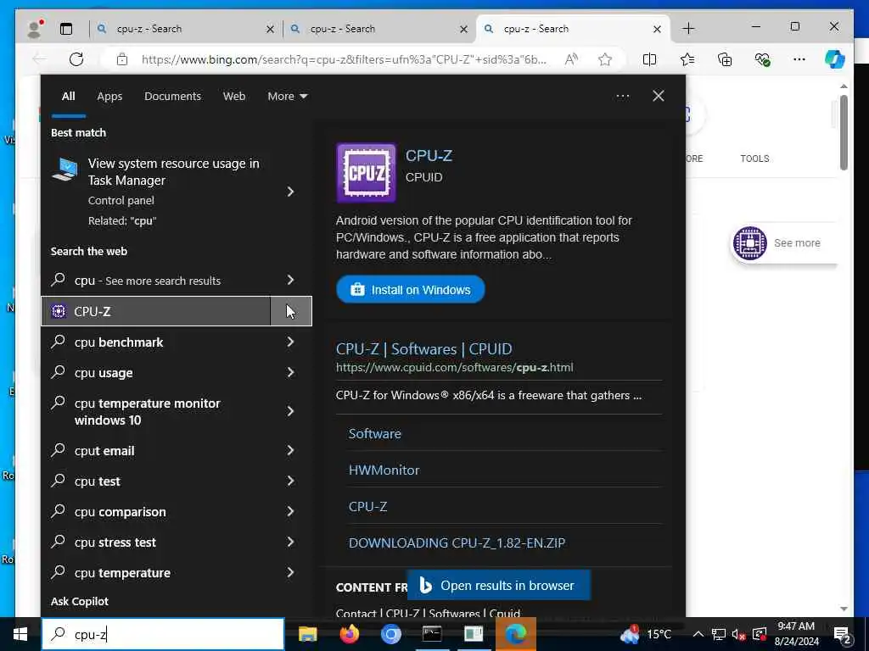Open search panel options ellipsis
This screenshot has height=651, width=869.
click(x=623, y=97)
